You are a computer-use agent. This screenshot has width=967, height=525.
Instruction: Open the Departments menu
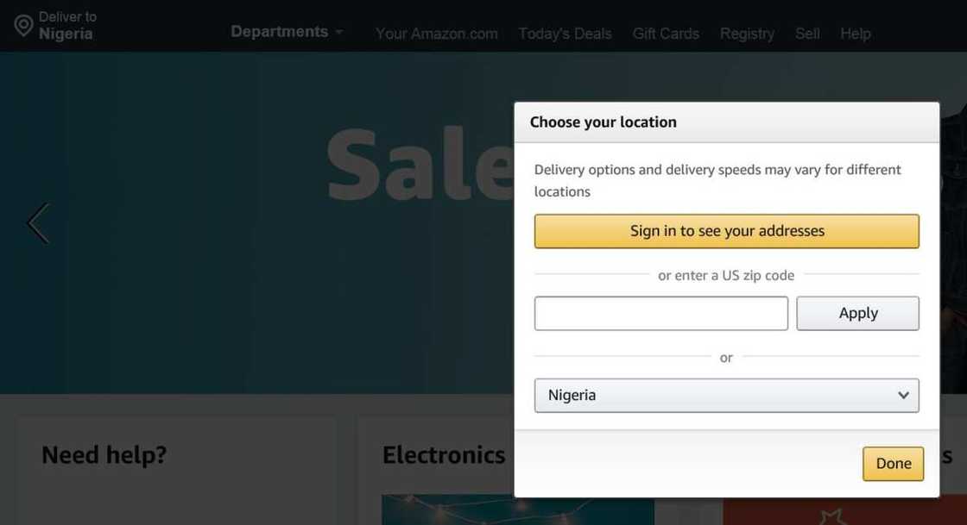[278, 30]
